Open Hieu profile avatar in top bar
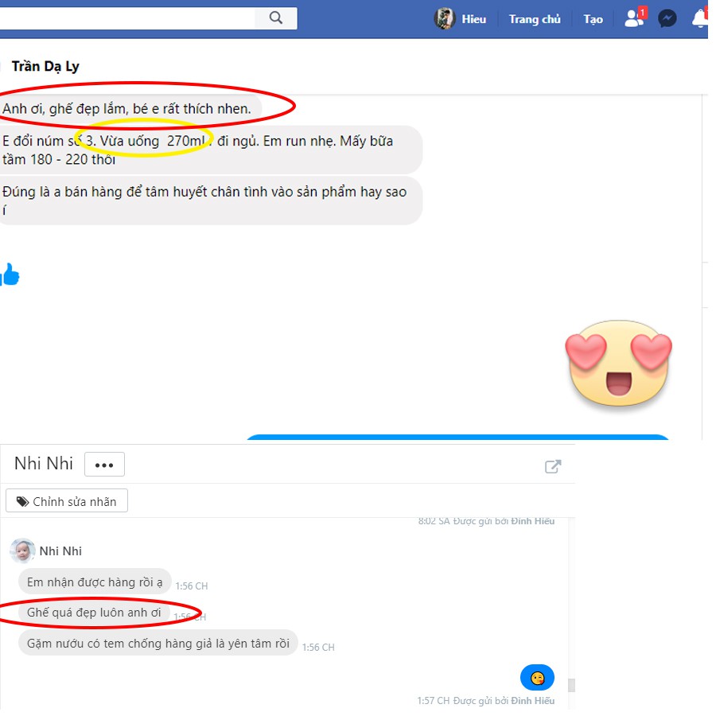Viewport: 716px width, 716px height. tap(444, 19)
